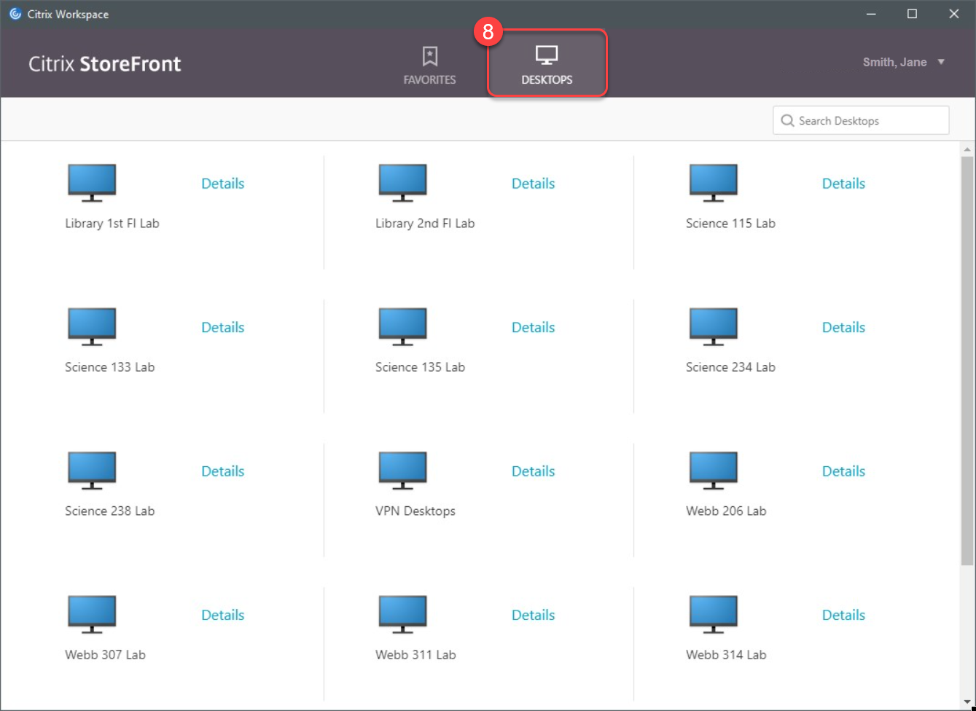This screenshot has height=711, width=976.
Task: View Details for Library 2nd Fl Lab
Action: pos(533,184)
